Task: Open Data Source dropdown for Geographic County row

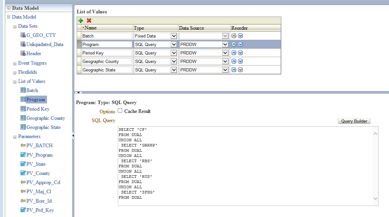Action: tap(225, 61)
